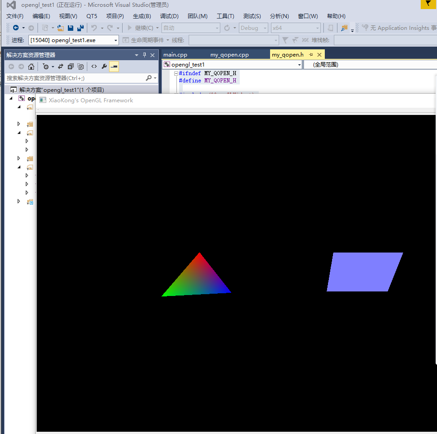Click the Visual Studio logo in title bar
437x434 pixels.
click(x=11, y=5)
